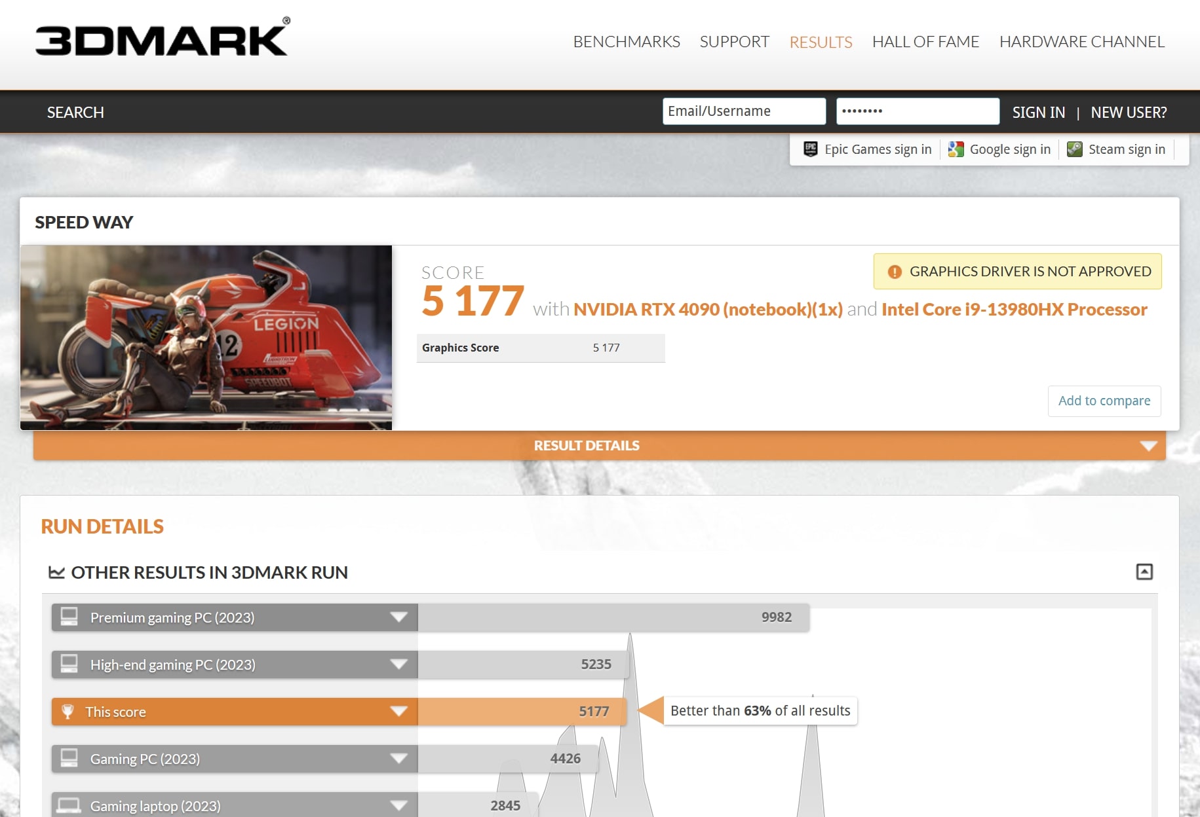Click the Google sign-in icon

pyautogui.click(x=956, y=149)
